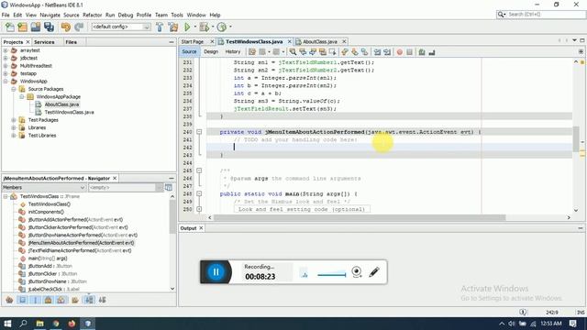Click the Shift Line Right icon in editor toolbar
This screenshot has width=587, height=330.
[387, 52]
